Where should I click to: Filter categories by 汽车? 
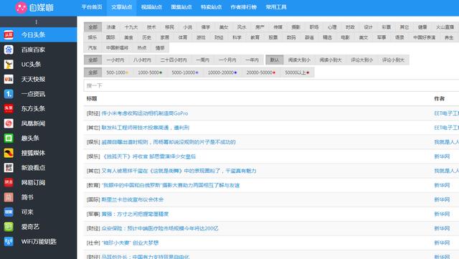point(93,48)
